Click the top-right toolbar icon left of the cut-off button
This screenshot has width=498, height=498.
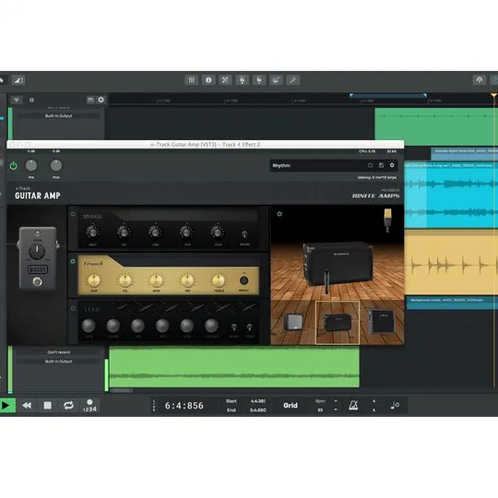pos(479,80)
